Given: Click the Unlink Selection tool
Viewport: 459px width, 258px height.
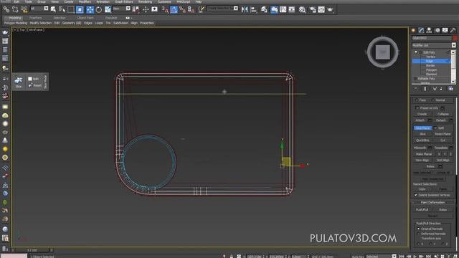Looking at the screenshot, I should coord(15,9).
